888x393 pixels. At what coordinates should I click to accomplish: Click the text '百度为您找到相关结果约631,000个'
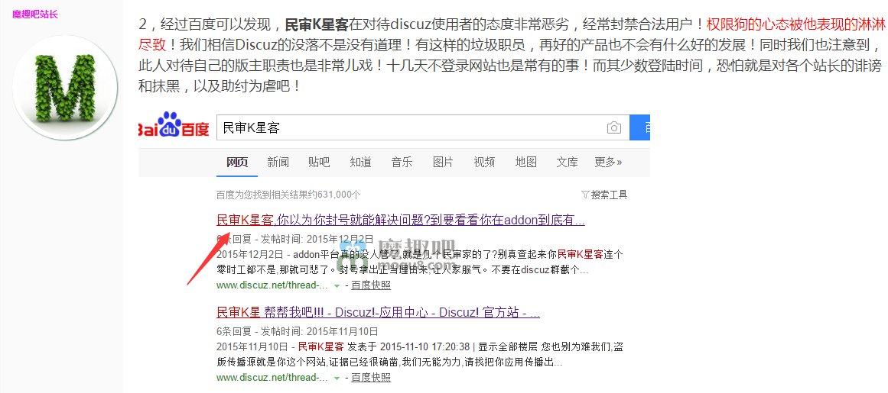(x=288, y=195)
